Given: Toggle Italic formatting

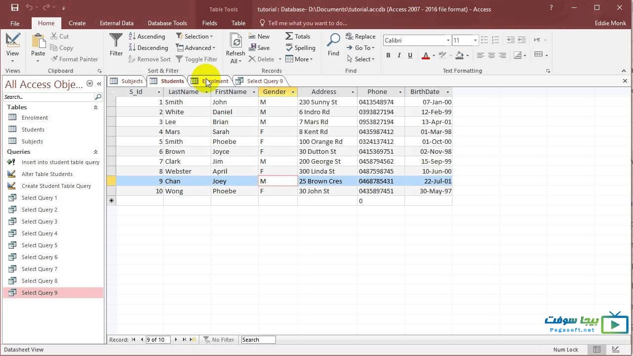Looking at the screenshot, I should (x=400, y=55).
